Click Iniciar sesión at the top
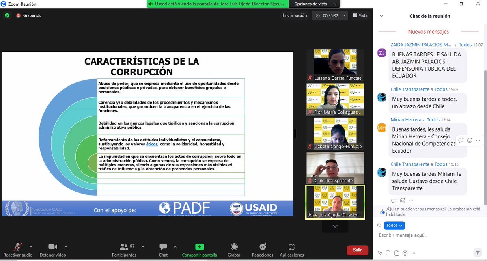The image size is (487, 261). [x=295, y=15]
